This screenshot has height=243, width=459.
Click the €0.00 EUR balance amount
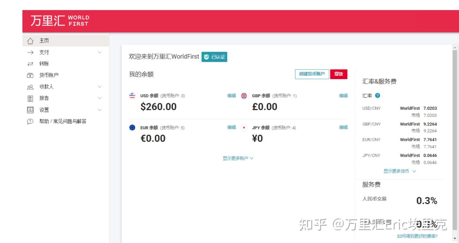[153, 138]
